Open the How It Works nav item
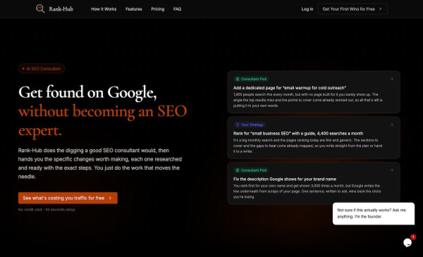This screenshot has width=423, height=257. (104, 9)
